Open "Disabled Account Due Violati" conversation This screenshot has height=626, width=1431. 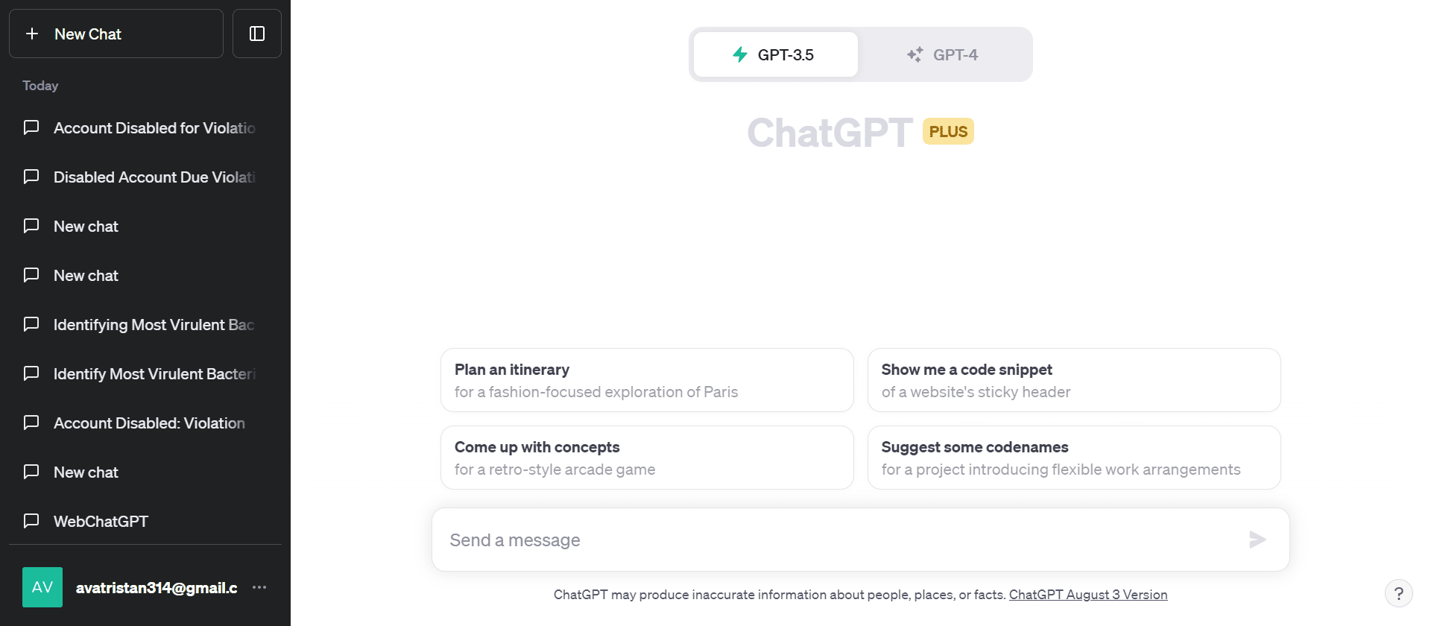point(154,177)
